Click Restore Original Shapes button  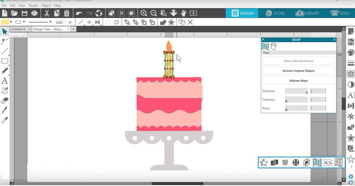pos(299,71)
